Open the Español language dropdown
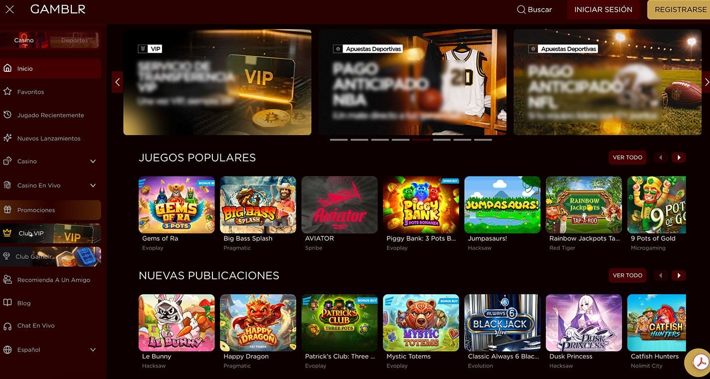The height and width of the screenshot is (379, 710). click(x=50, y=350)
